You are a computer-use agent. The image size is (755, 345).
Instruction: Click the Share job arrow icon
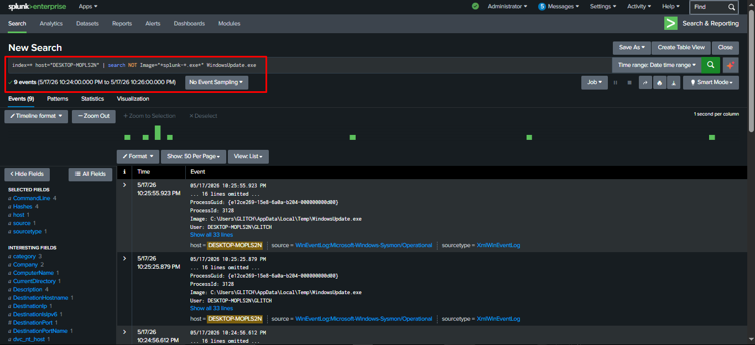(x=645, y=82)
